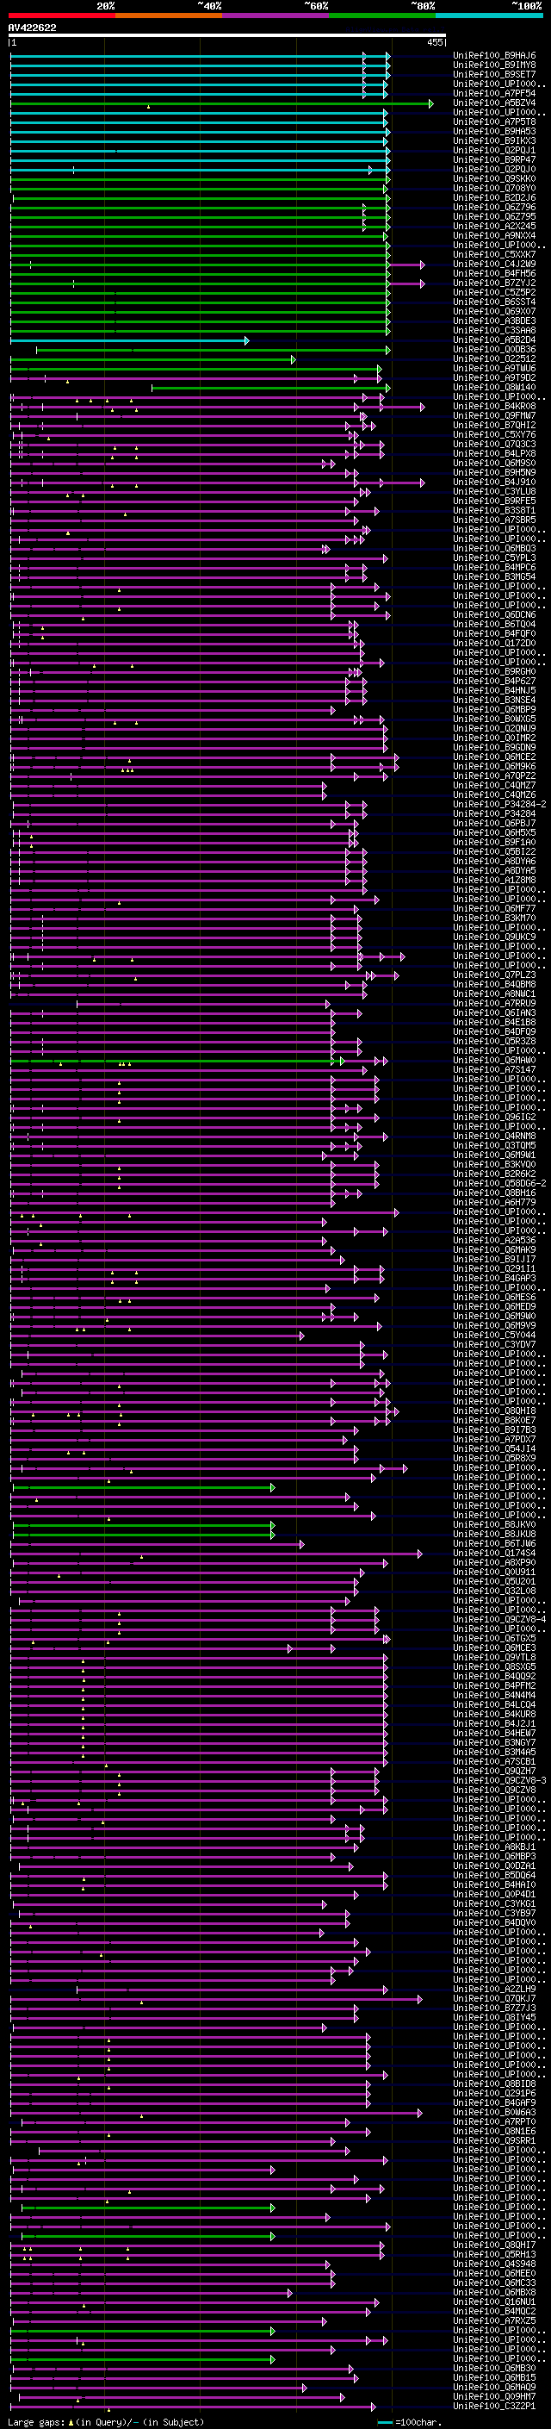Select label UniRef100_A2X245
The image size is (551, 2429).
(x=493, y=227)
